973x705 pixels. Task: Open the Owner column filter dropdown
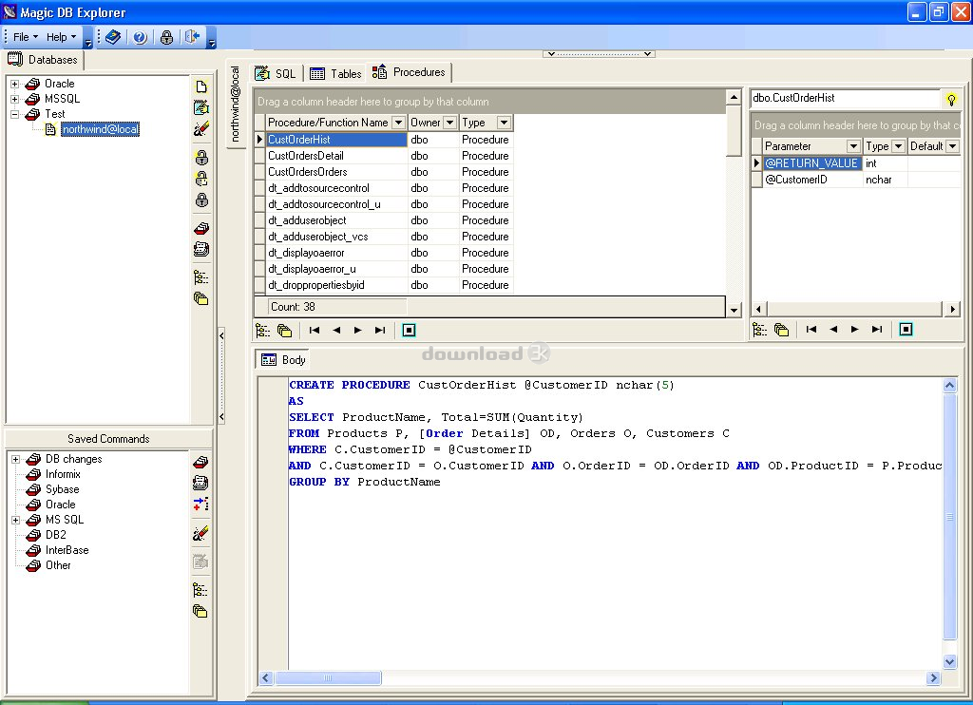pyautogui.click(x=450, y=123)
